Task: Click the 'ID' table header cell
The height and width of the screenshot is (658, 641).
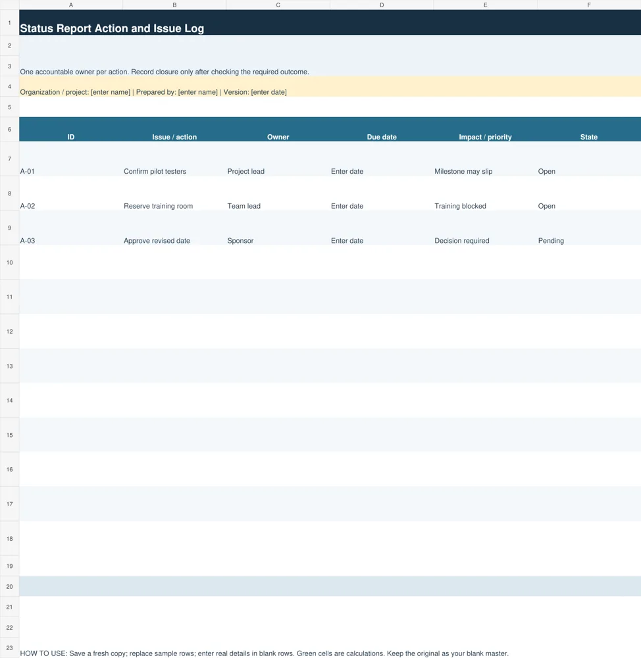Action: tap(71, 129)
